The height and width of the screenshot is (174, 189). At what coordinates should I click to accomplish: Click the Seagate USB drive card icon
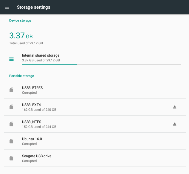click(x=11, y=158)
